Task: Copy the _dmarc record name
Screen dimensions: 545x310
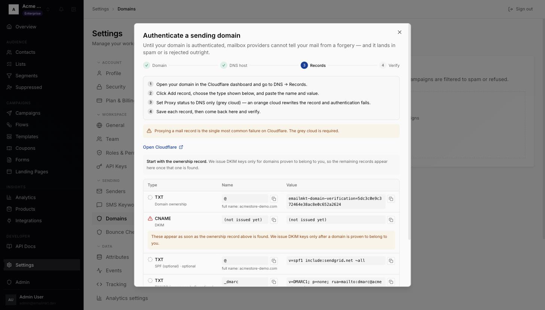Action: [x=274, y=282]
